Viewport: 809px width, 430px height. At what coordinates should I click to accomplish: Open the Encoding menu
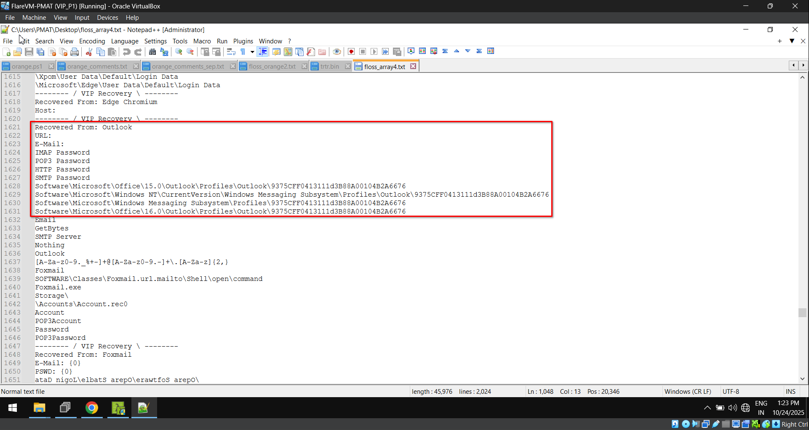coord(92,41)
